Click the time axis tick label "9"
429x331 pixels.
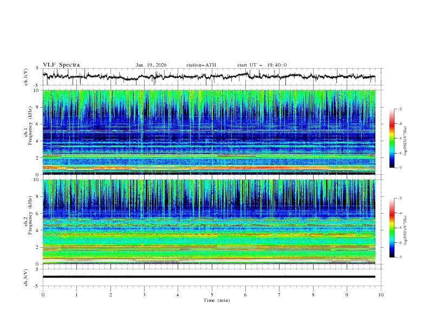pos(347,295)
